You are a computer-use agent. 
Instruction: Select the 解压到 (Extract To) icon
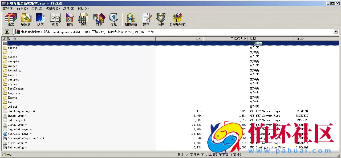tap(26, 19)
